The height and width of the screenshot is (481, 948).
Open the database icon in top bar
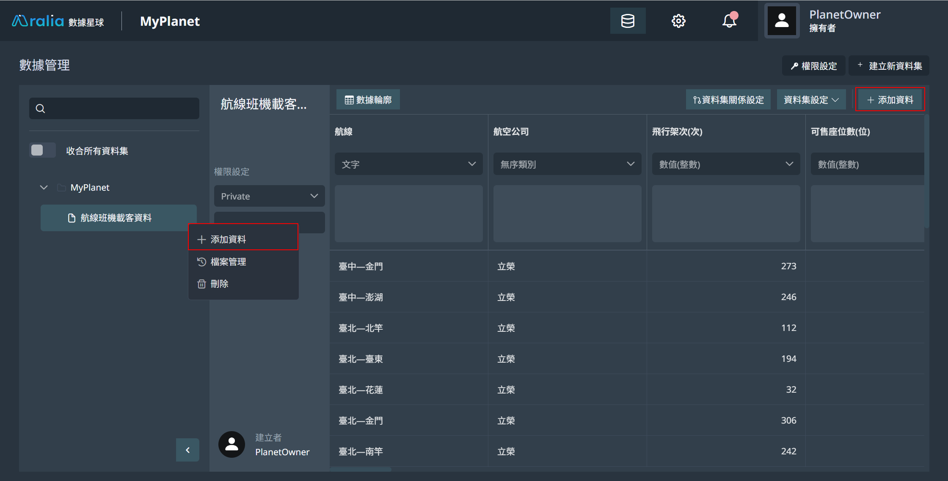(628, 21)
